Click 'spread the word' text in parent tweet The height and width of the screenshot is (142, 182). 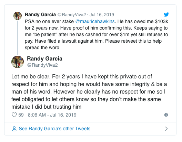click(42, 47)
